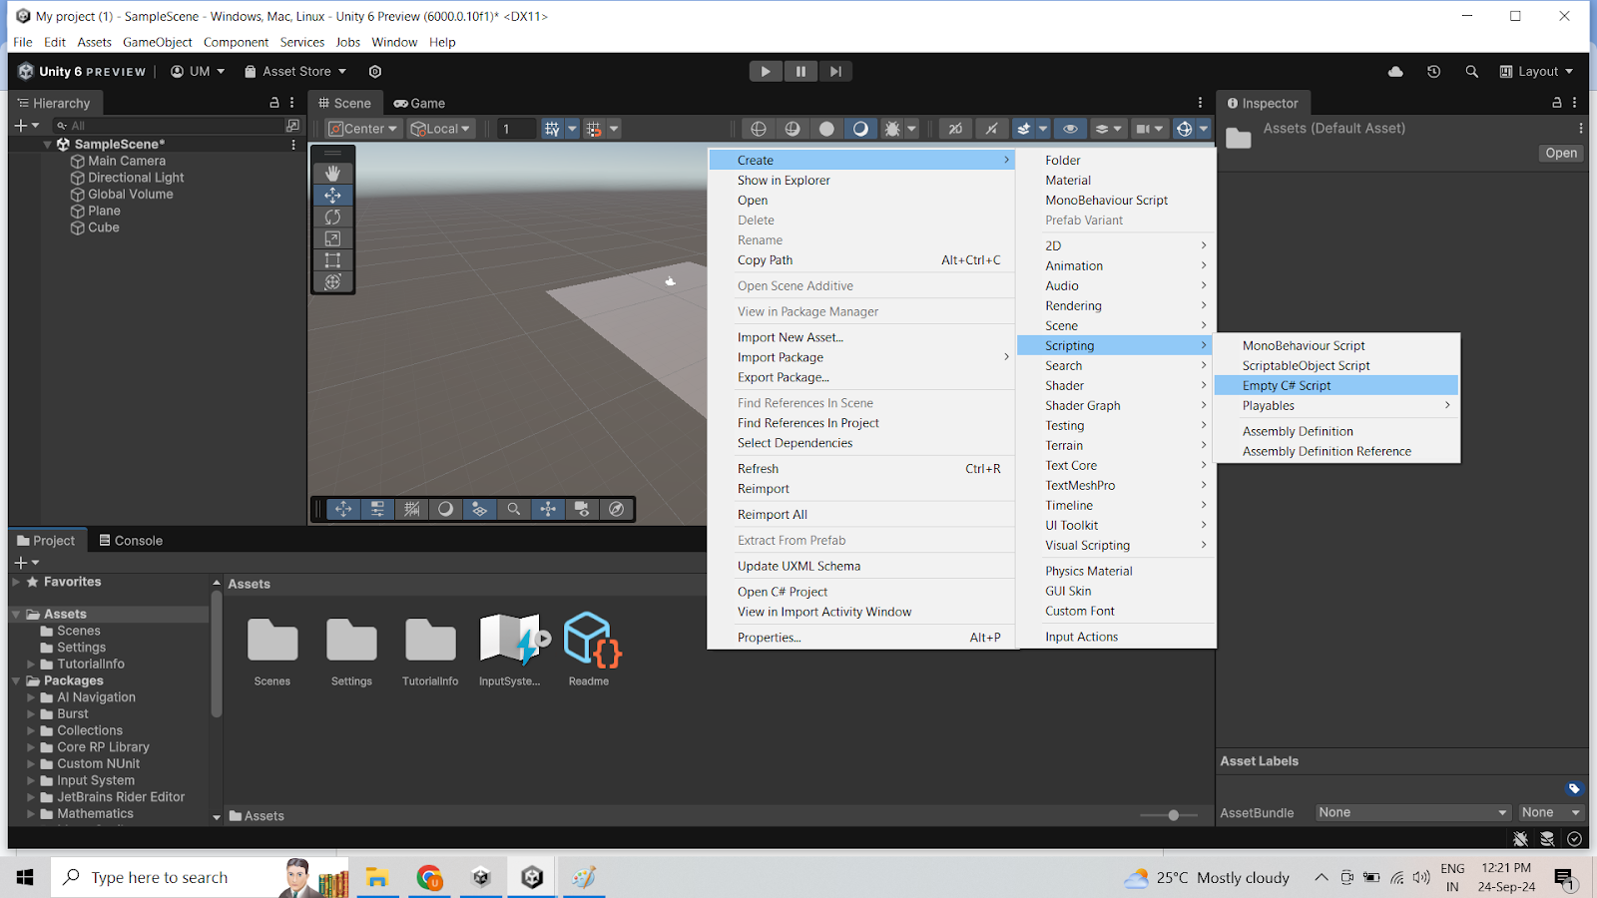This screenshot has width=1597, height=898.
Task: Expand the AI Navigation package folder
Action: (x=31, y=697)
